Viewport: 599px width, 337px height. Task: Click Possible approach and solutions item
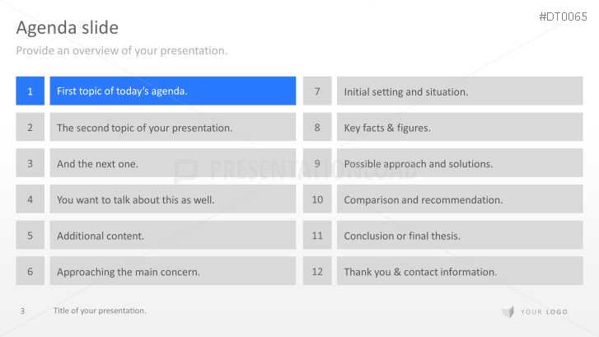click(x=460, y=163)
